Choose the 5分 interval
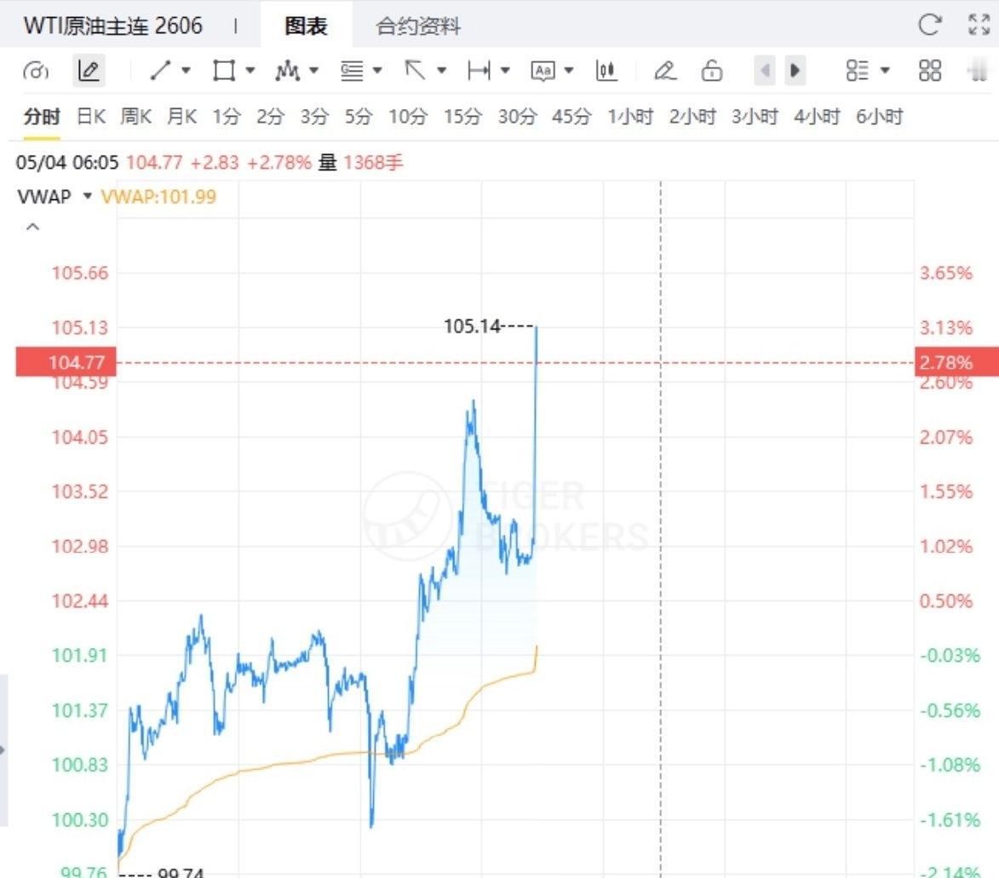999x878 pixels. [x=358, y=117]
